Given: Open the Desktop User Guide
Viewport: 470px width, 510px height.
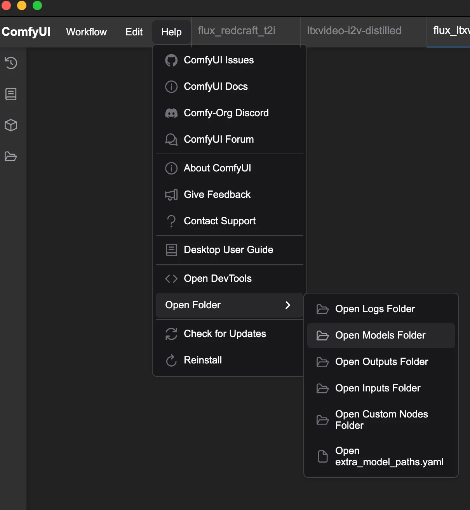Looking at the screenshot, I should coord(228,250).
